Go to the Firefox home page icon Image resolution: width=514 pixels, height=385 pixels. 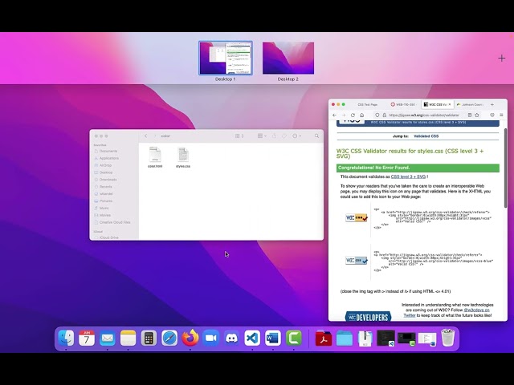coord(362,115)
